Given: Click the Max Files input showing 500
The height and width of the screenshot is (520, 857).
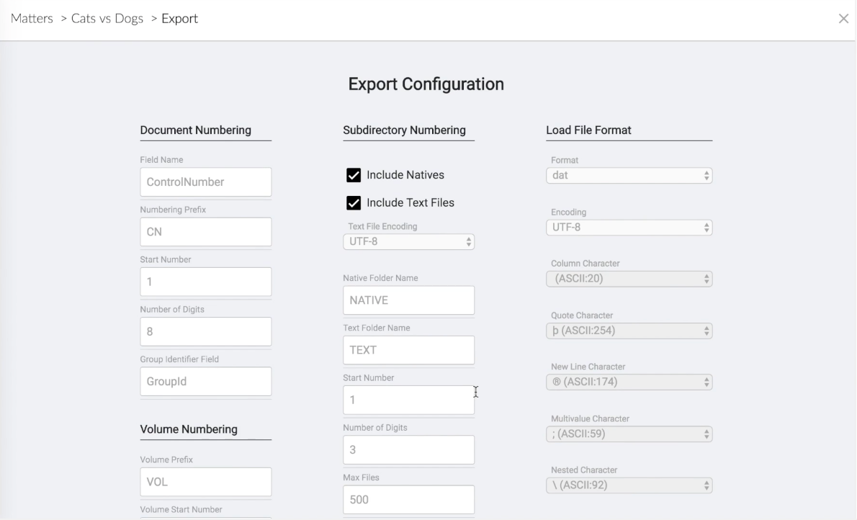Looking at the screenshot, I should point(408,499).
